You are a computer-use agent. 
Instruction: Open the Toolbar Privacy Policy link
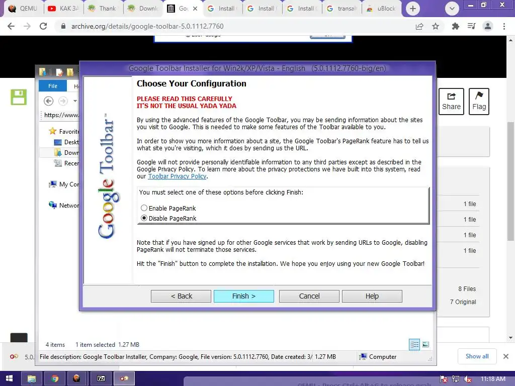pos(177,176)
